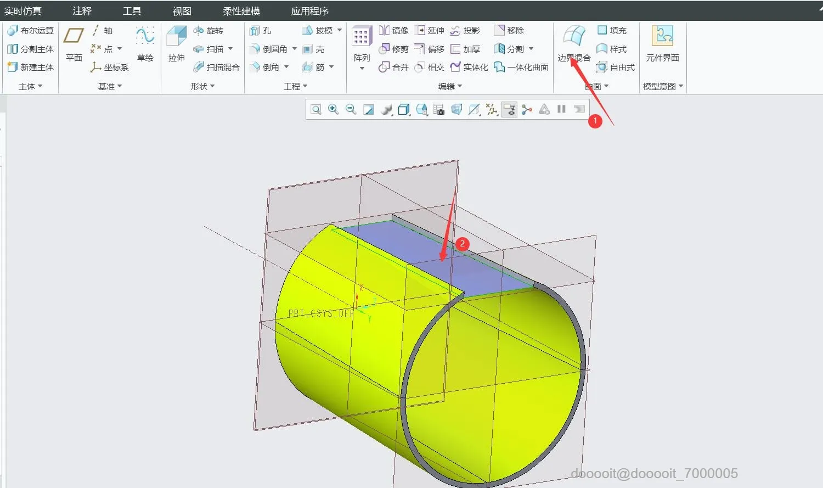Open the View (视图) ribbon tab
823x488 pixels.
(182, 11)
